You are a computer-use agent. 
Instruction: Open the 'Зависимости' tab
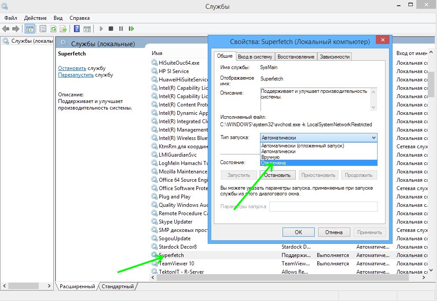[334, 56]
